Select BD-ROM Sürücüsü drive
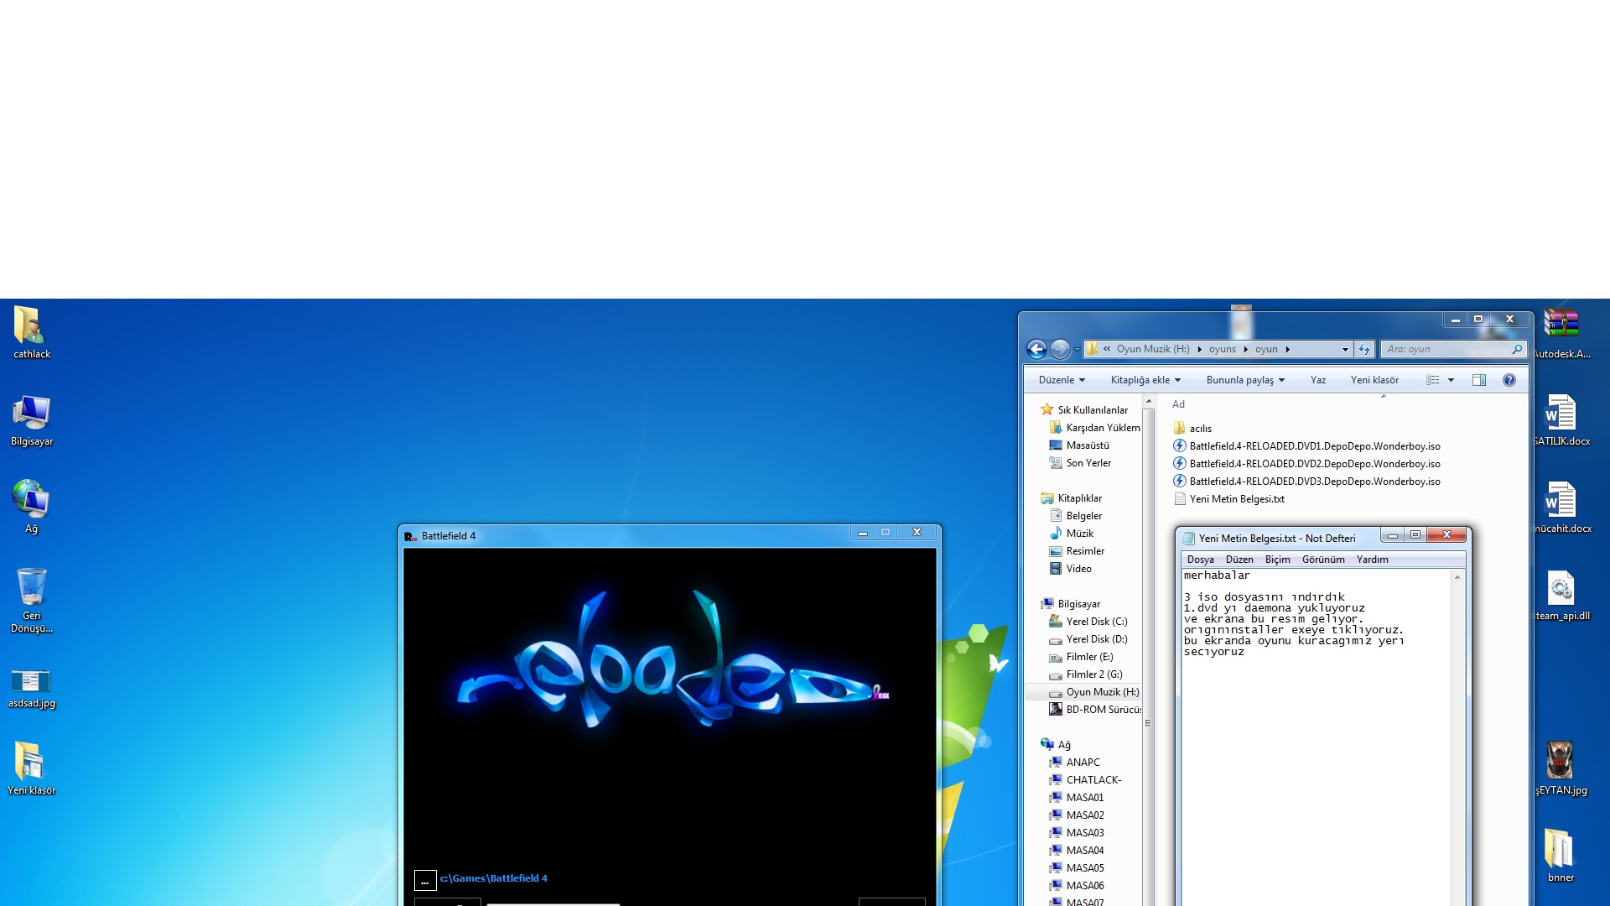Screen dimensions: 1610x906 point(1095,710)
